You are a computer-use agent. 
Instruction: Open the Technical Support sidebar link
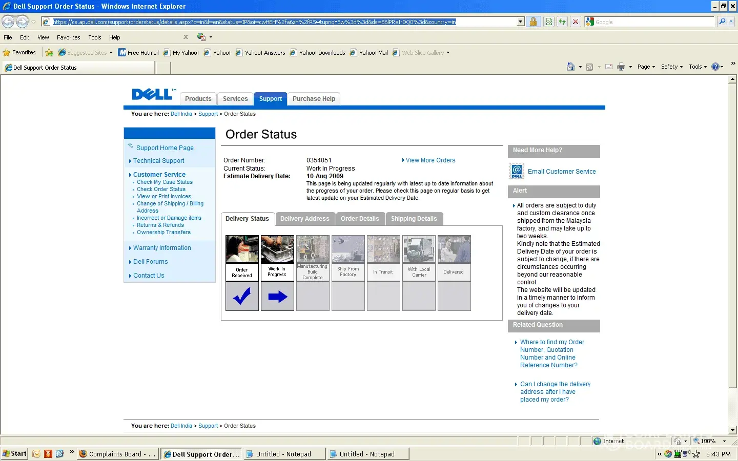pos(158,161)
